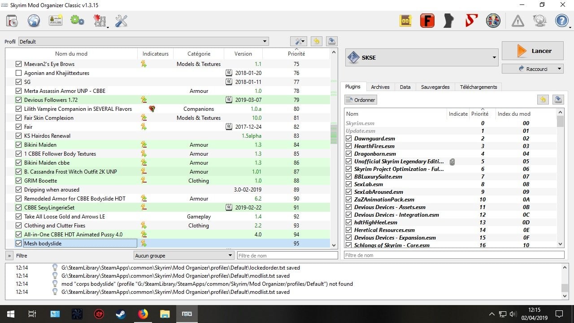574x323 pixels.
Task: Click the update globe icon
Action: (539, 21)
